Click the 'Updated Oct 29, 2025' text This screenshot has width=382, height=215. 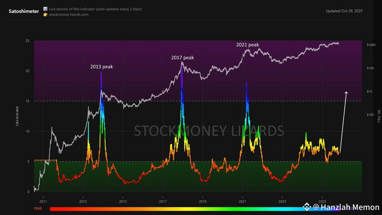pos(344,11)
